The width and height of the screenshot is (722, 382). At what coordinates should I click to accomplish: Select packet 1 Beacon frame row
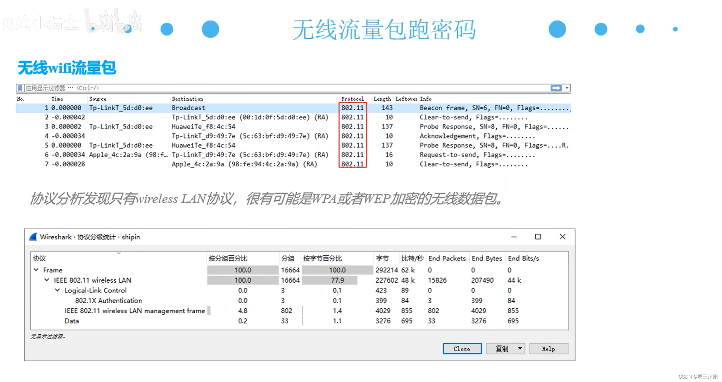point(293,108)
